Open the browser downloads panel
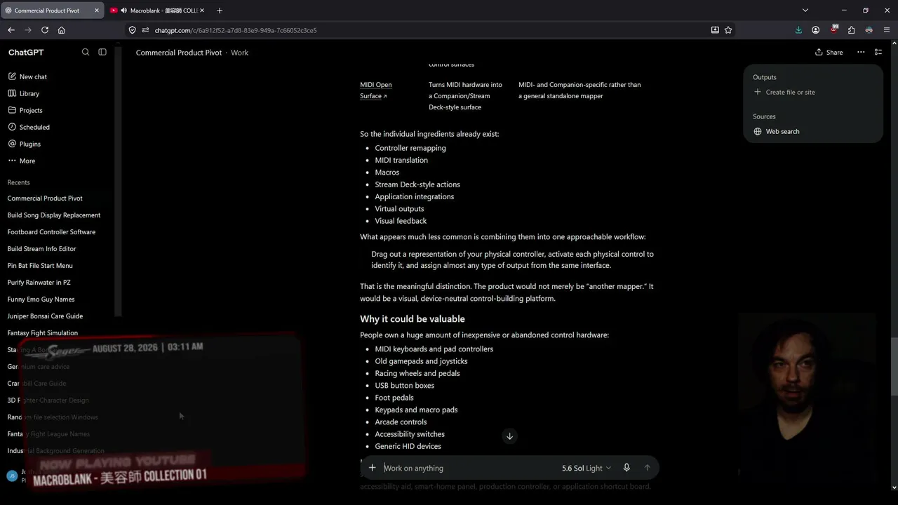898x505 pixels. point(798,30)
